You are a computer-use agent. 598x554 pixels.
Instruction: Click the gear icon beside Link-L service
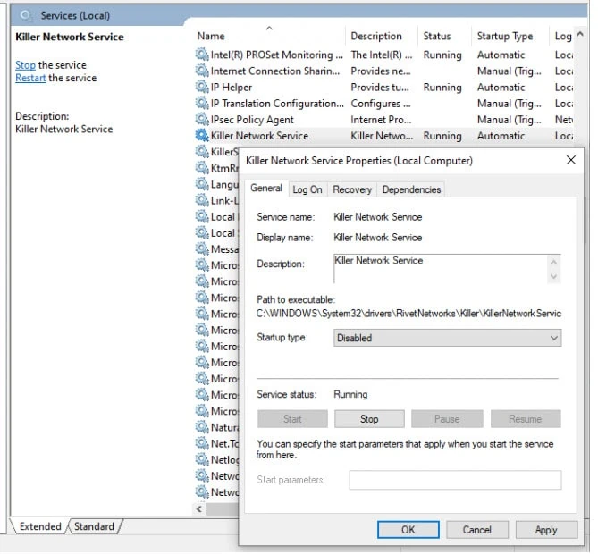[202, 200]
